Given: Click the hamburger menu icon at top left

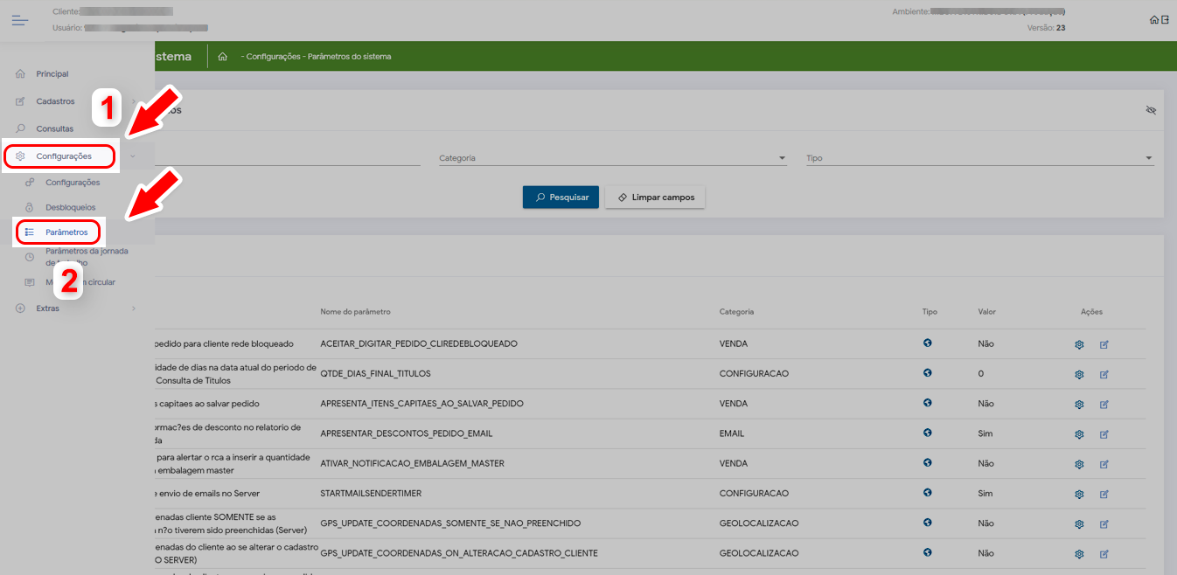Looking at the screenshot, I should point(19,20).
